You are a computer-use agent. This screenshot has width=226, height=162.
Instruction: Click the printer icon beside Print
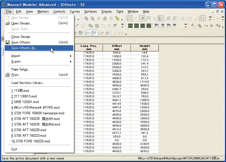click(8, 75)
